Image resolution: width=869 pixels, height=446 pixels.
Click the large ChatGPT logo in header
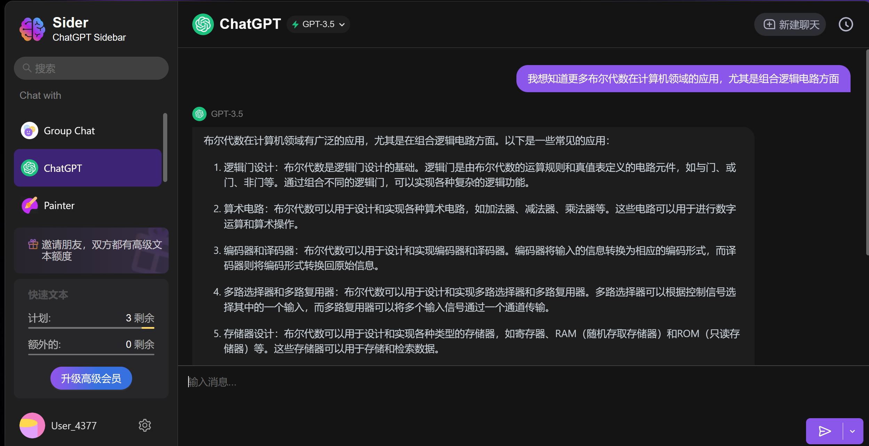pyautogui.click(x=203, y=24)
